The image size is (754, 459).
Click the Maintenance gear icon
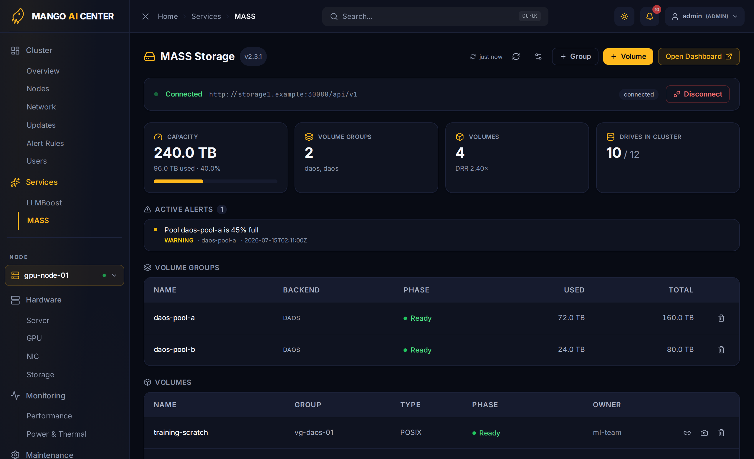coord(15,455)
